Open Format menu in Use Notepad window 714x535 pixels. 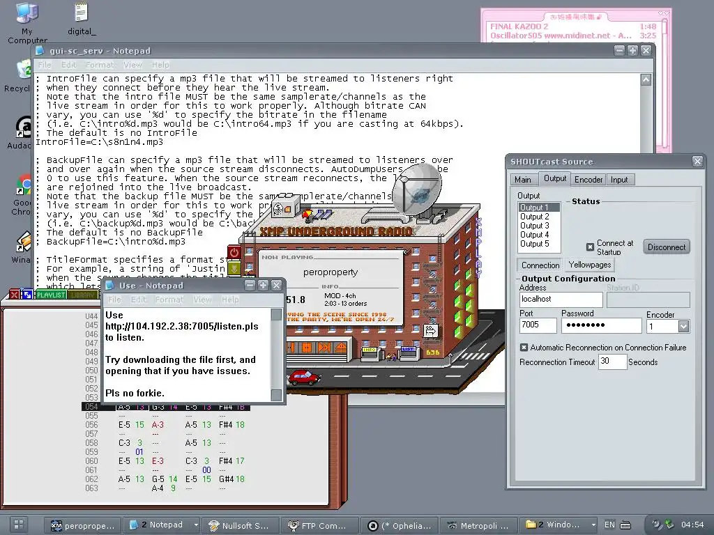pyautogui.click(x=169, y=300)
